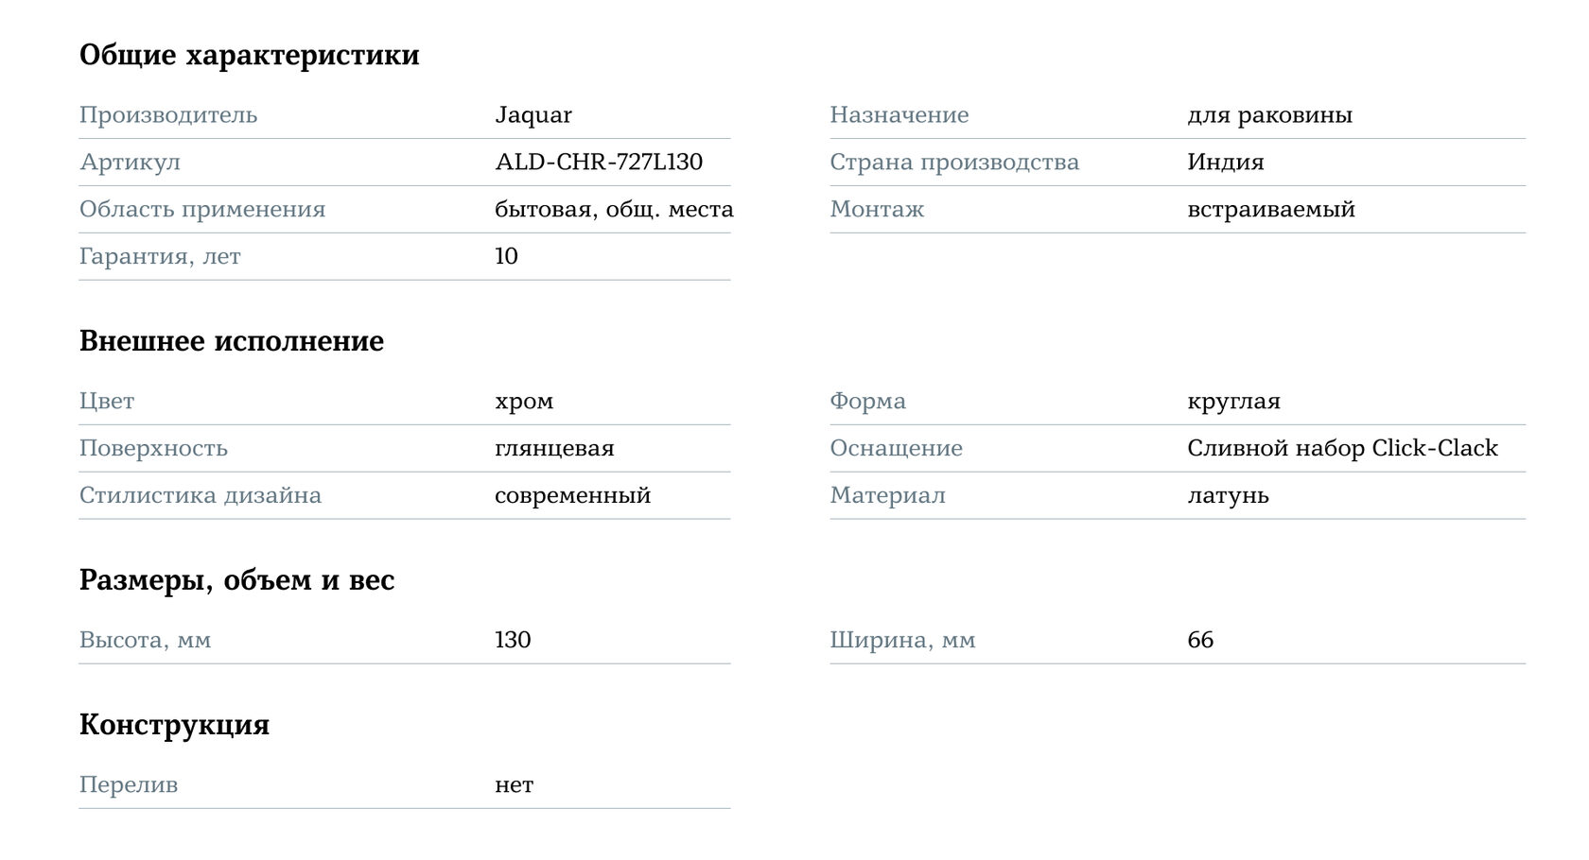Click the 'встраиваемый' mounting value
The image size is (1589, 860).
(1270, 210)
